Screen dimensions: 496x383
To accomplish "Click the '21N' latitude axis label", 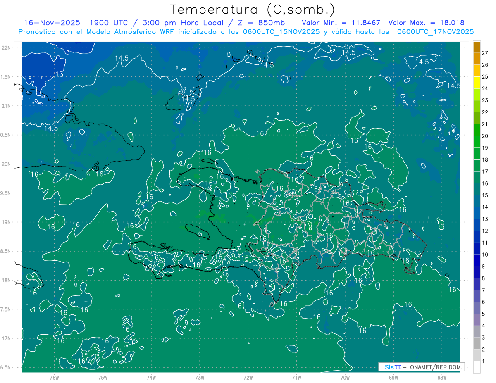I will click(x=6, y=106).
